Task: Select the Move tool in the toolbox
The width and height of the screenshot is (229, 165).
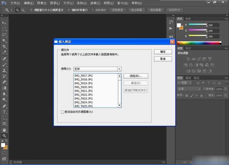Action: pyautogui.click(x=5, y=23)
